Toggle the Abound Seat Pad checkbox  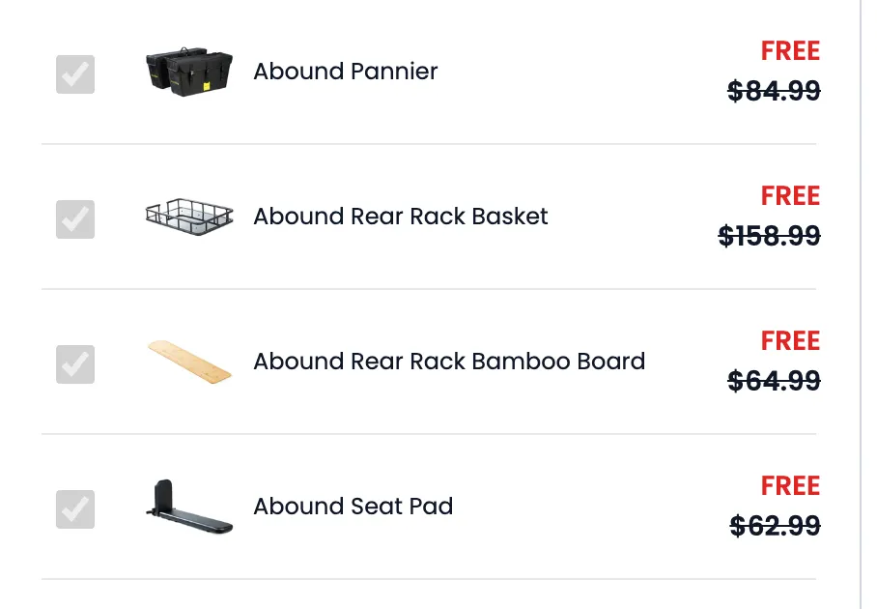coord(75,508)
